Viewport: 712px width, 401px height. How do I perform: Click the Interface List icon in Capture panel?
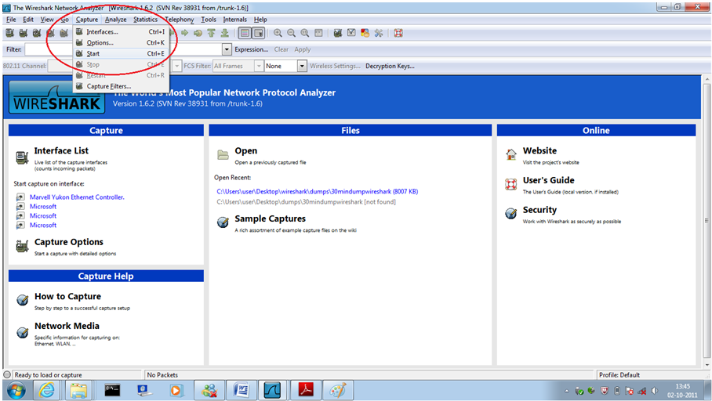(22, 157)
